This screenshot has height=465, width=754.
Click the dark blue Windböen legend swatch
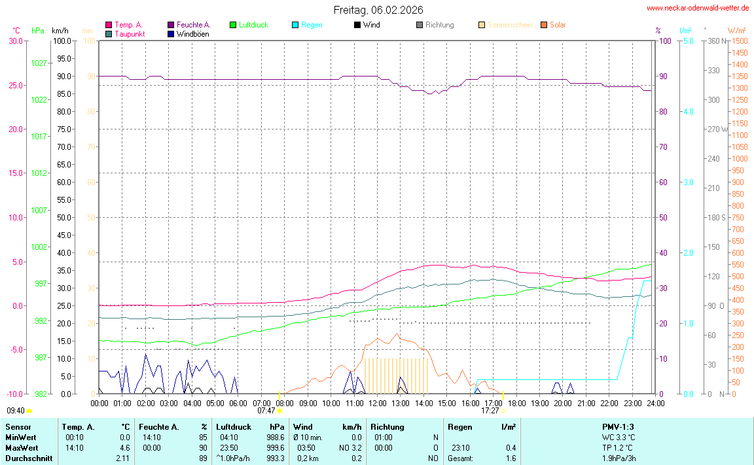click(x=171, y=33)
